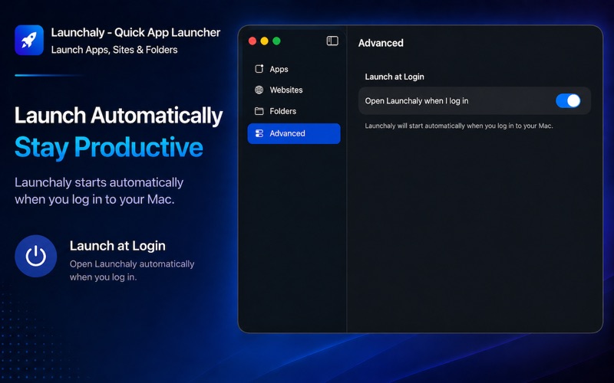Click the 'Open Launchaly when I log in' label

pos(417,101)
